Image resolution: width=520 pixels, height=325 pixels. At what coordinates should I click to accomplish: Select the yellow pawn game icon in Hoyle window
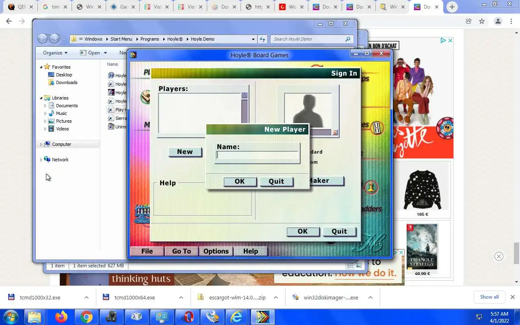coord(371,187)
